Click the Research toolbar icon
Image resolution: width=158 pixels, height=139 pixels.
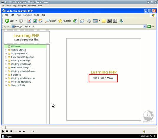pyautogui.click(x=109, y=21)
